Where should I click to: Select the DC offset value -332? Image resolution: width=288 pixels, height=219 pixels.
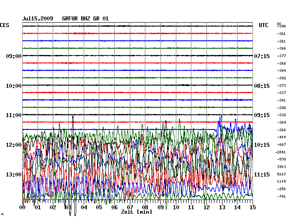point(281,115)
